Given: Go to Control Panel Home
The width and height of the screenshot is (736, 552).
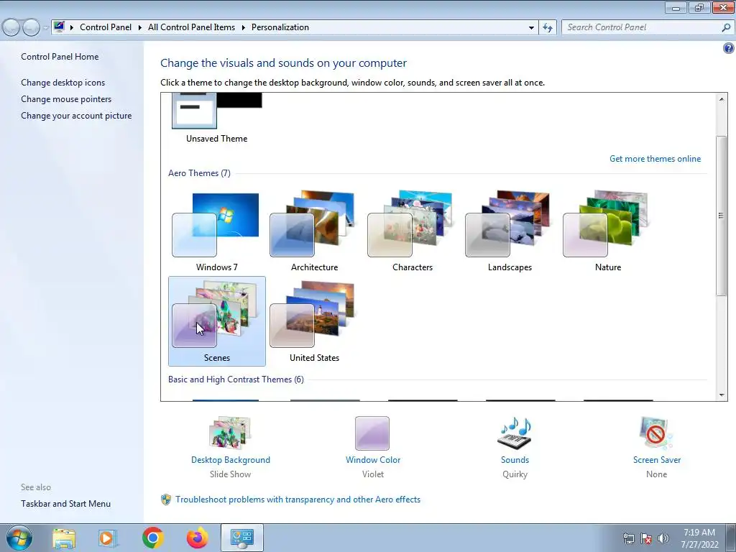Looking at the screenshot, I should pos(60,57).
